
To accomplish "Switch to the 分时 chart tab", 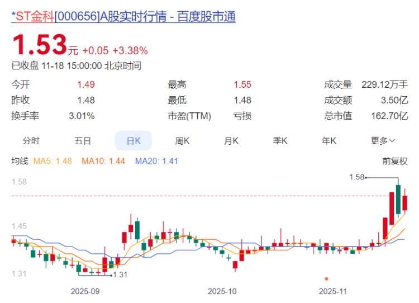I will pyautogui.click(x=31, y=141).
